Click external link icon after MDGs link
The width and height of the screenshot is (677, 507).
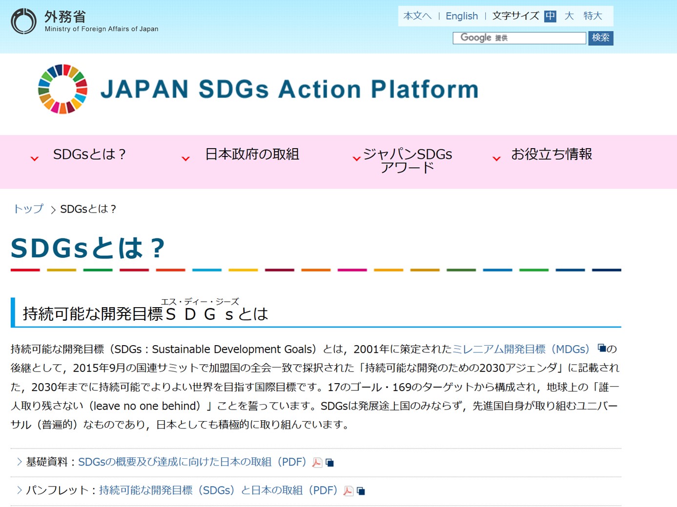pos(601,348)
